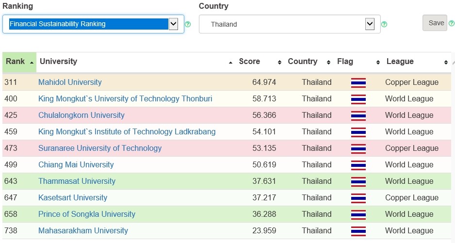The image size is (455, 243).
Task: Open the Country dropdown showing Thailand
Action: click(290, 24)
